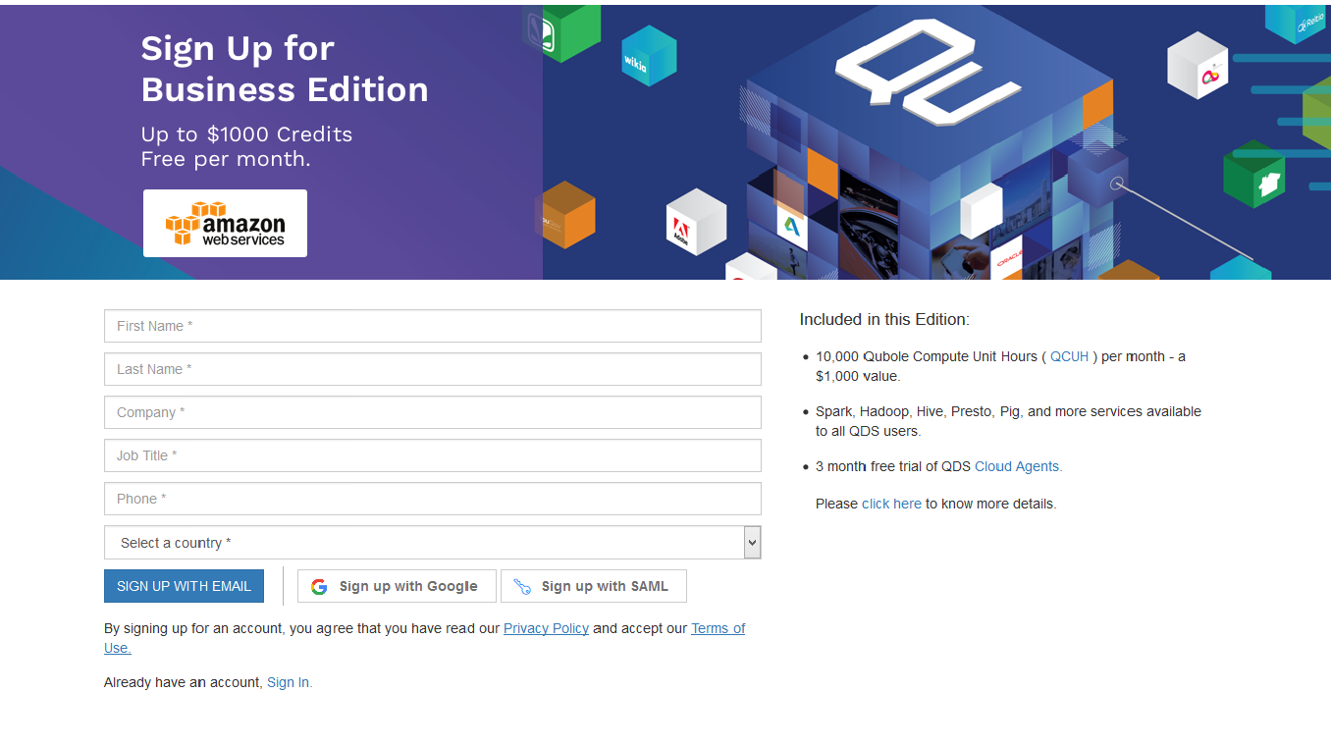Click the 'Sign Up for Business Edition' heading
This screenshot has height=746, width=1331.
285,69
